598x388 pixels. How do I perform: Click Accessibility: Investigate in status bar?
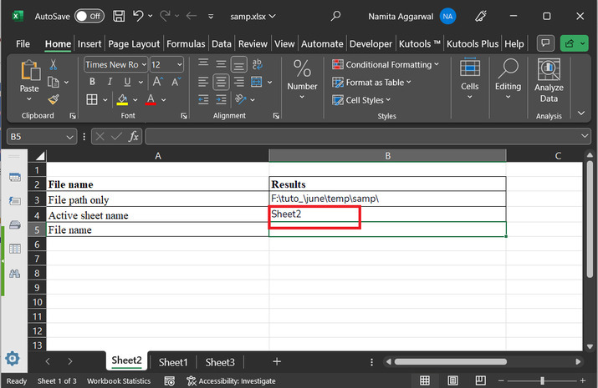click(x=231, y=380)
